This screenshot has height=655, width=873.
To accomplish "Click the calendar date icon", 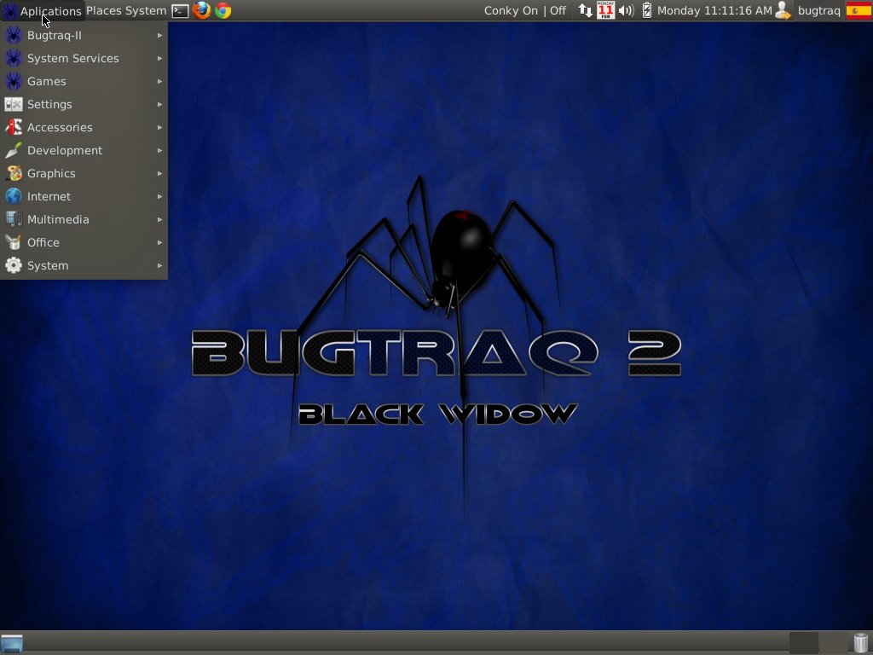I will 606,10.
